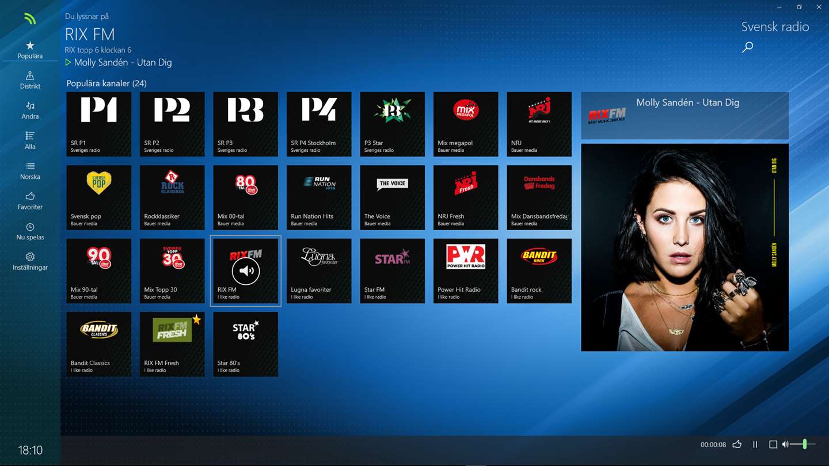Play The Voice channel

point(392,198)
